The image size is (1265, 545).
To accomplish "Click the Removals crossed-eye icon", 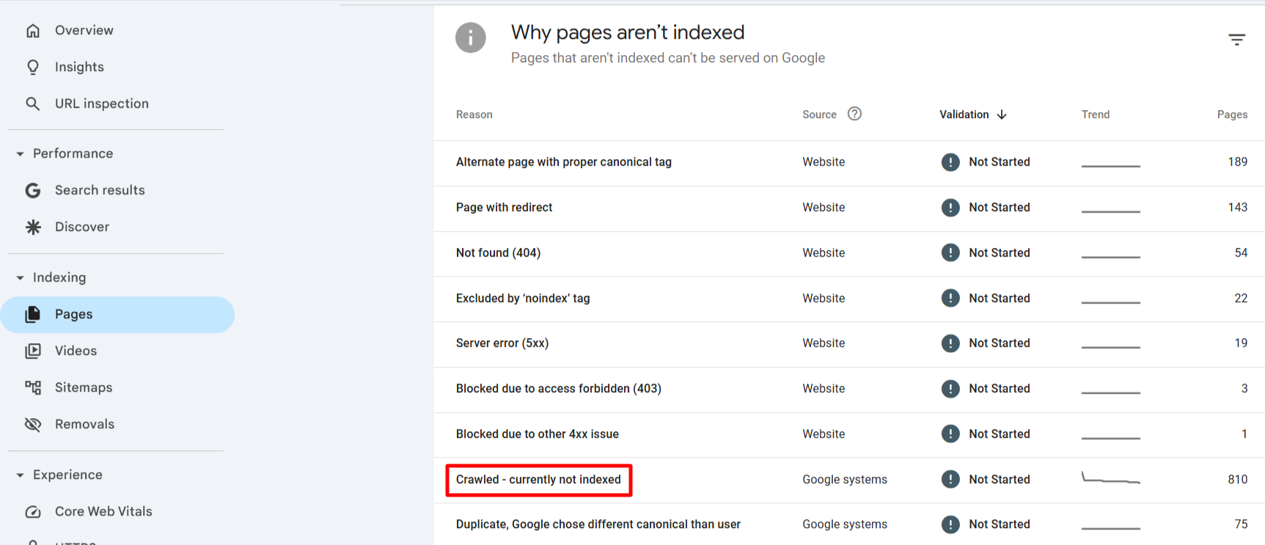I will tap(33, 425).
